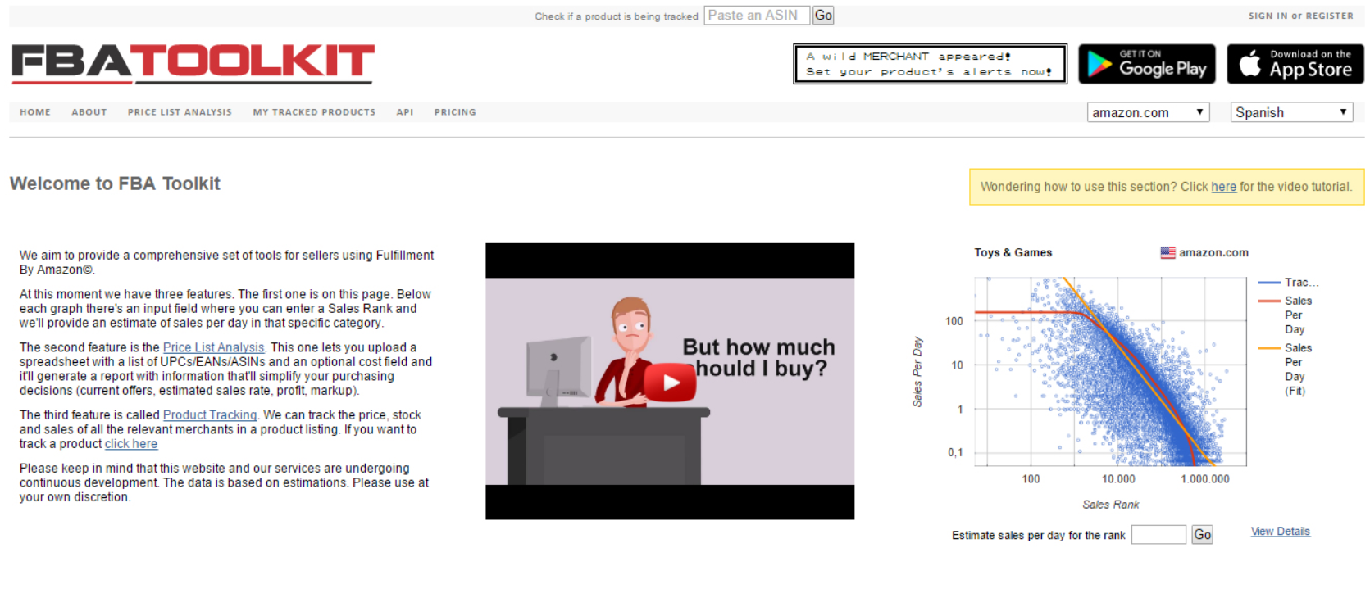
Task: Open MY TRACKED PRODUCTS menu item
Action: click(x=314, y=112)
